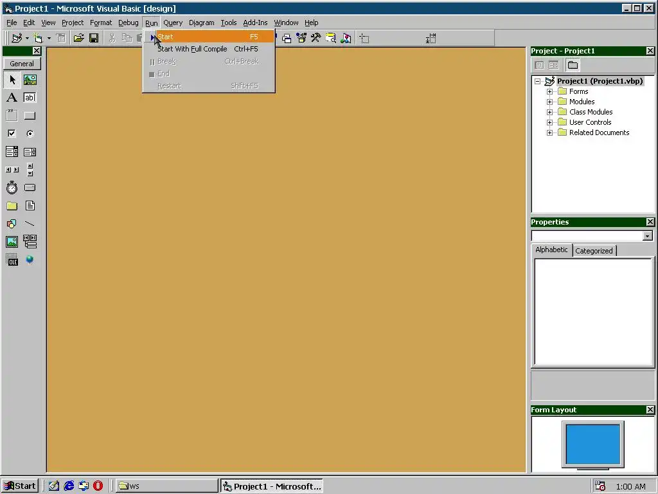Viewport: 658px width, 494px height.
Task: Choose Start from the Run menu
Action: coord(209,37)
